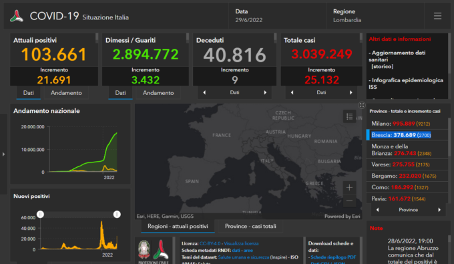Open the hamburger menu in the header
The image size is (454, 264).
pos(437,16)
